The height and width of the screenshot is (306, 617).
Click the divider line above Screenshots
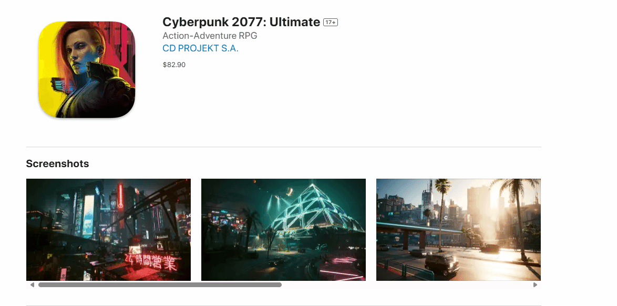pyautogui.click(x=284, y=147)
